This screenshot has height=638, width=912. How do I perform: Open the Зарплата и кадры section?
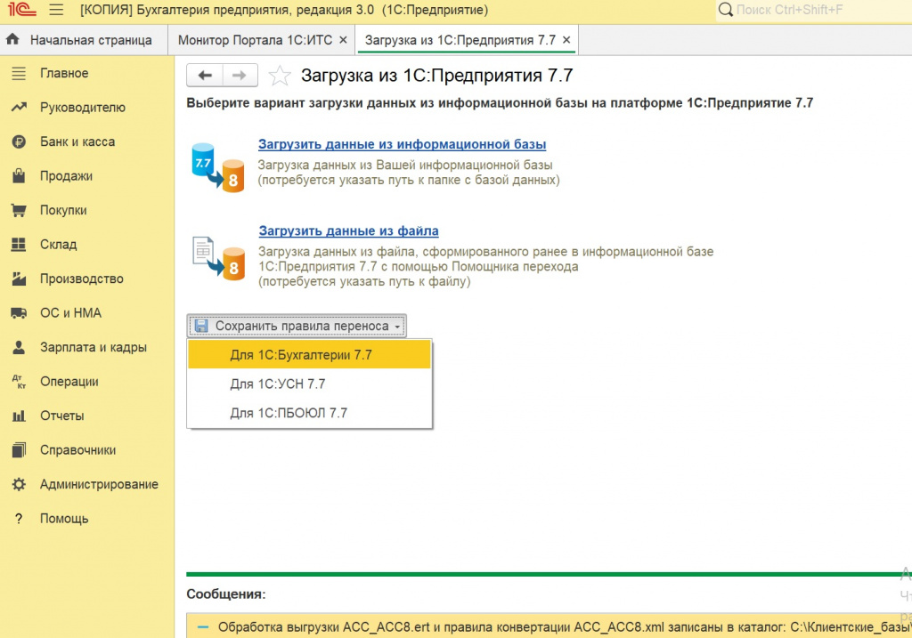(93, 347)
